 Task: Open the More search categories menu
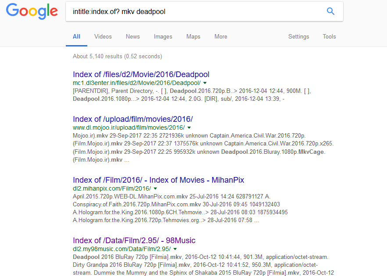pyautogui.click(x=221, y=37)
